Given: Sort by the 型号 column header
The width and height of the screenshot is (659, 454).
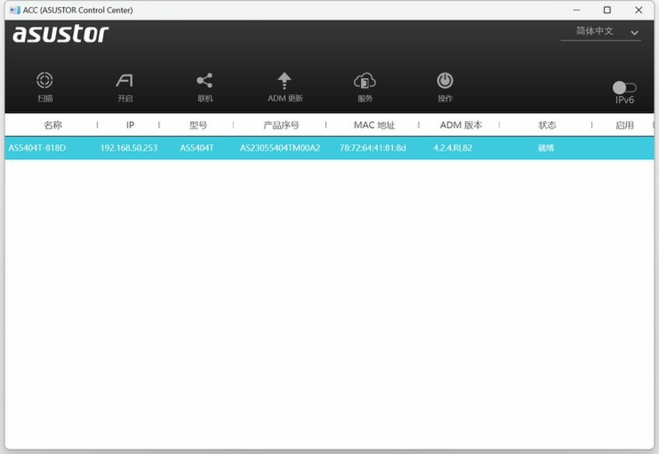Looking at the screenshot, I should pos(198,125).
